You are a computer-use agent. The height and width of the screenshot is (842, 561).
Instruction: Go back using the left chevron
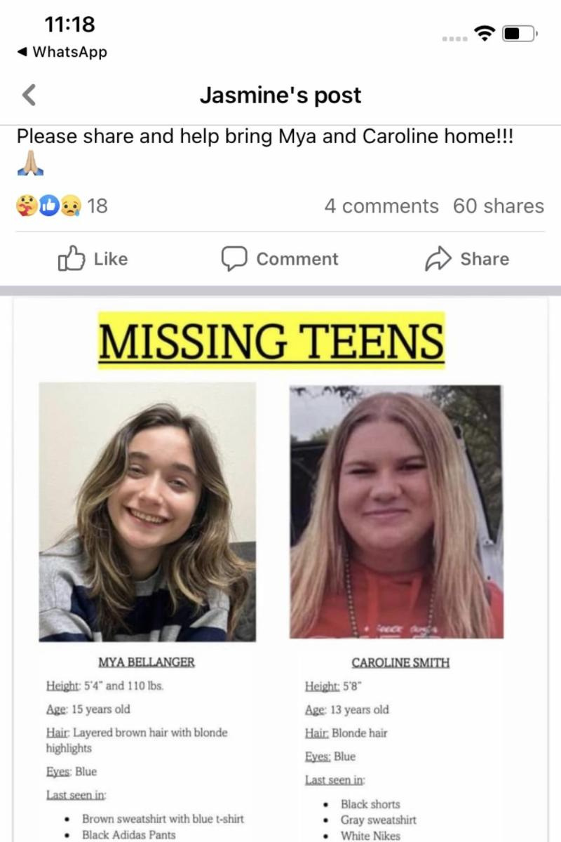tap(29, 95)
